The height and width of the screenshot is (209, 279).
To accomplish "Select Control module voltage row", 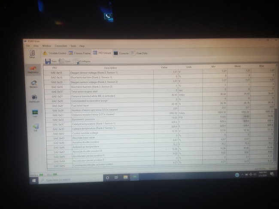I will [161, 132].
